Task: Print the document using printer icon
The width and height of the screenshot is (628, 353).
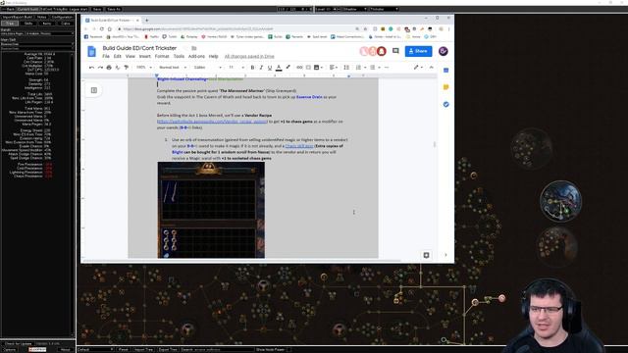Action: (x=109, y=68)
